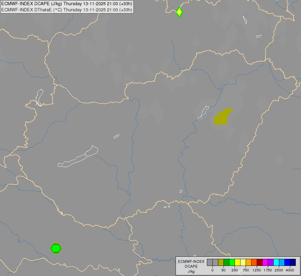This screenshot has height=276, width=301.
Task: Click the legend label DCAPE
Action: [191, 266]
